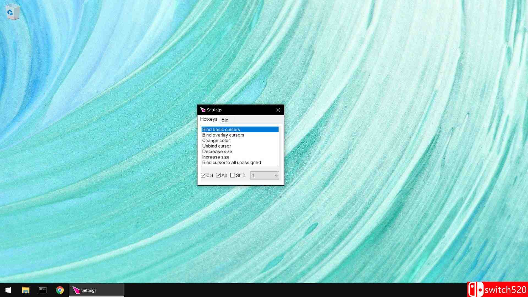Screen dimensions: 528x297
Task: Open Command Prompt taskbar icon
Action: [43, 290]
